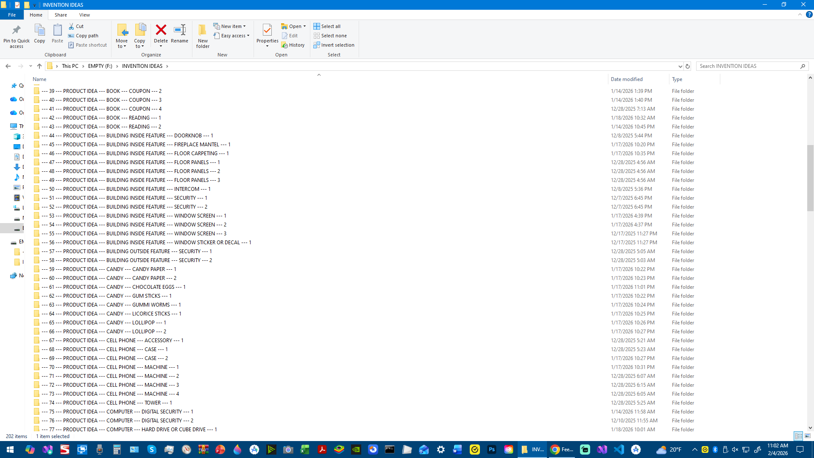The height and width of the screenshot is (458, 814).
Task: Click the Up one level arrow
Action: click(x=39, y=66)
